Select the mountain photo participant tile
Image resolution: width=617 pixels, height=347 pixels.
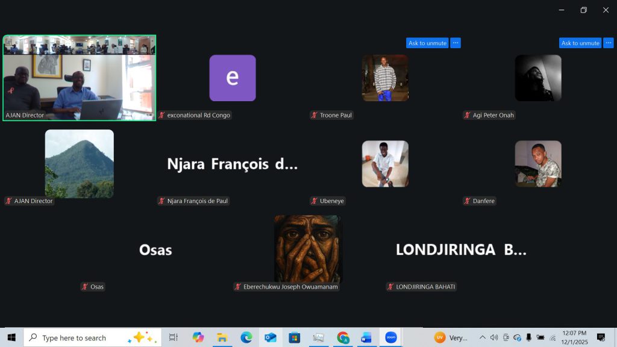[79, 163]
